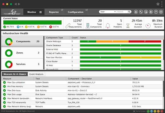Click the Oracle Database green status bar
The image size is (165, 113).
pos(120,45)
